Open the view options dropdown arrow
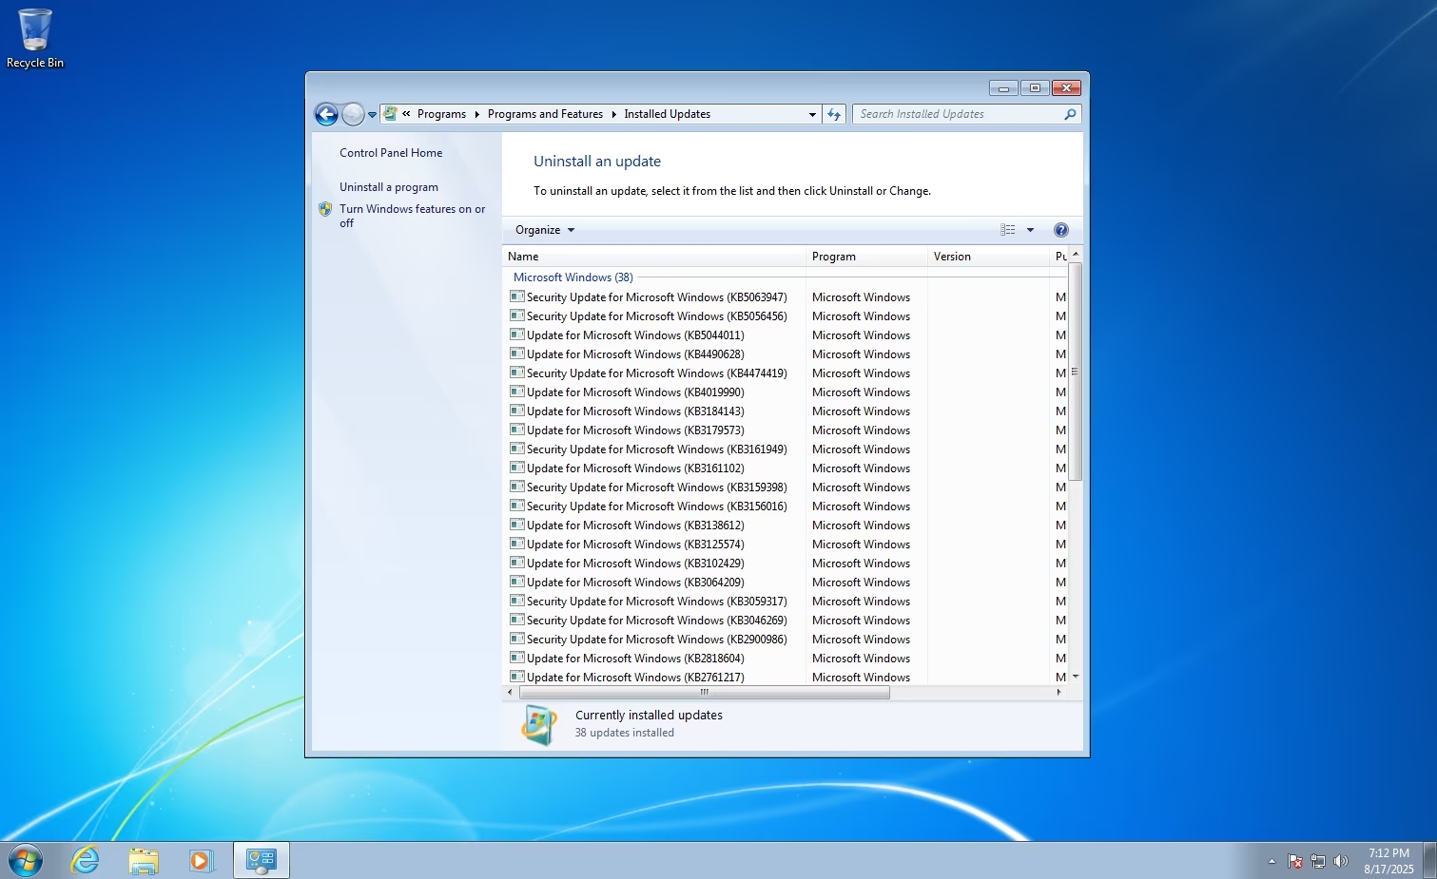1437x879 pixels. 1030,230
